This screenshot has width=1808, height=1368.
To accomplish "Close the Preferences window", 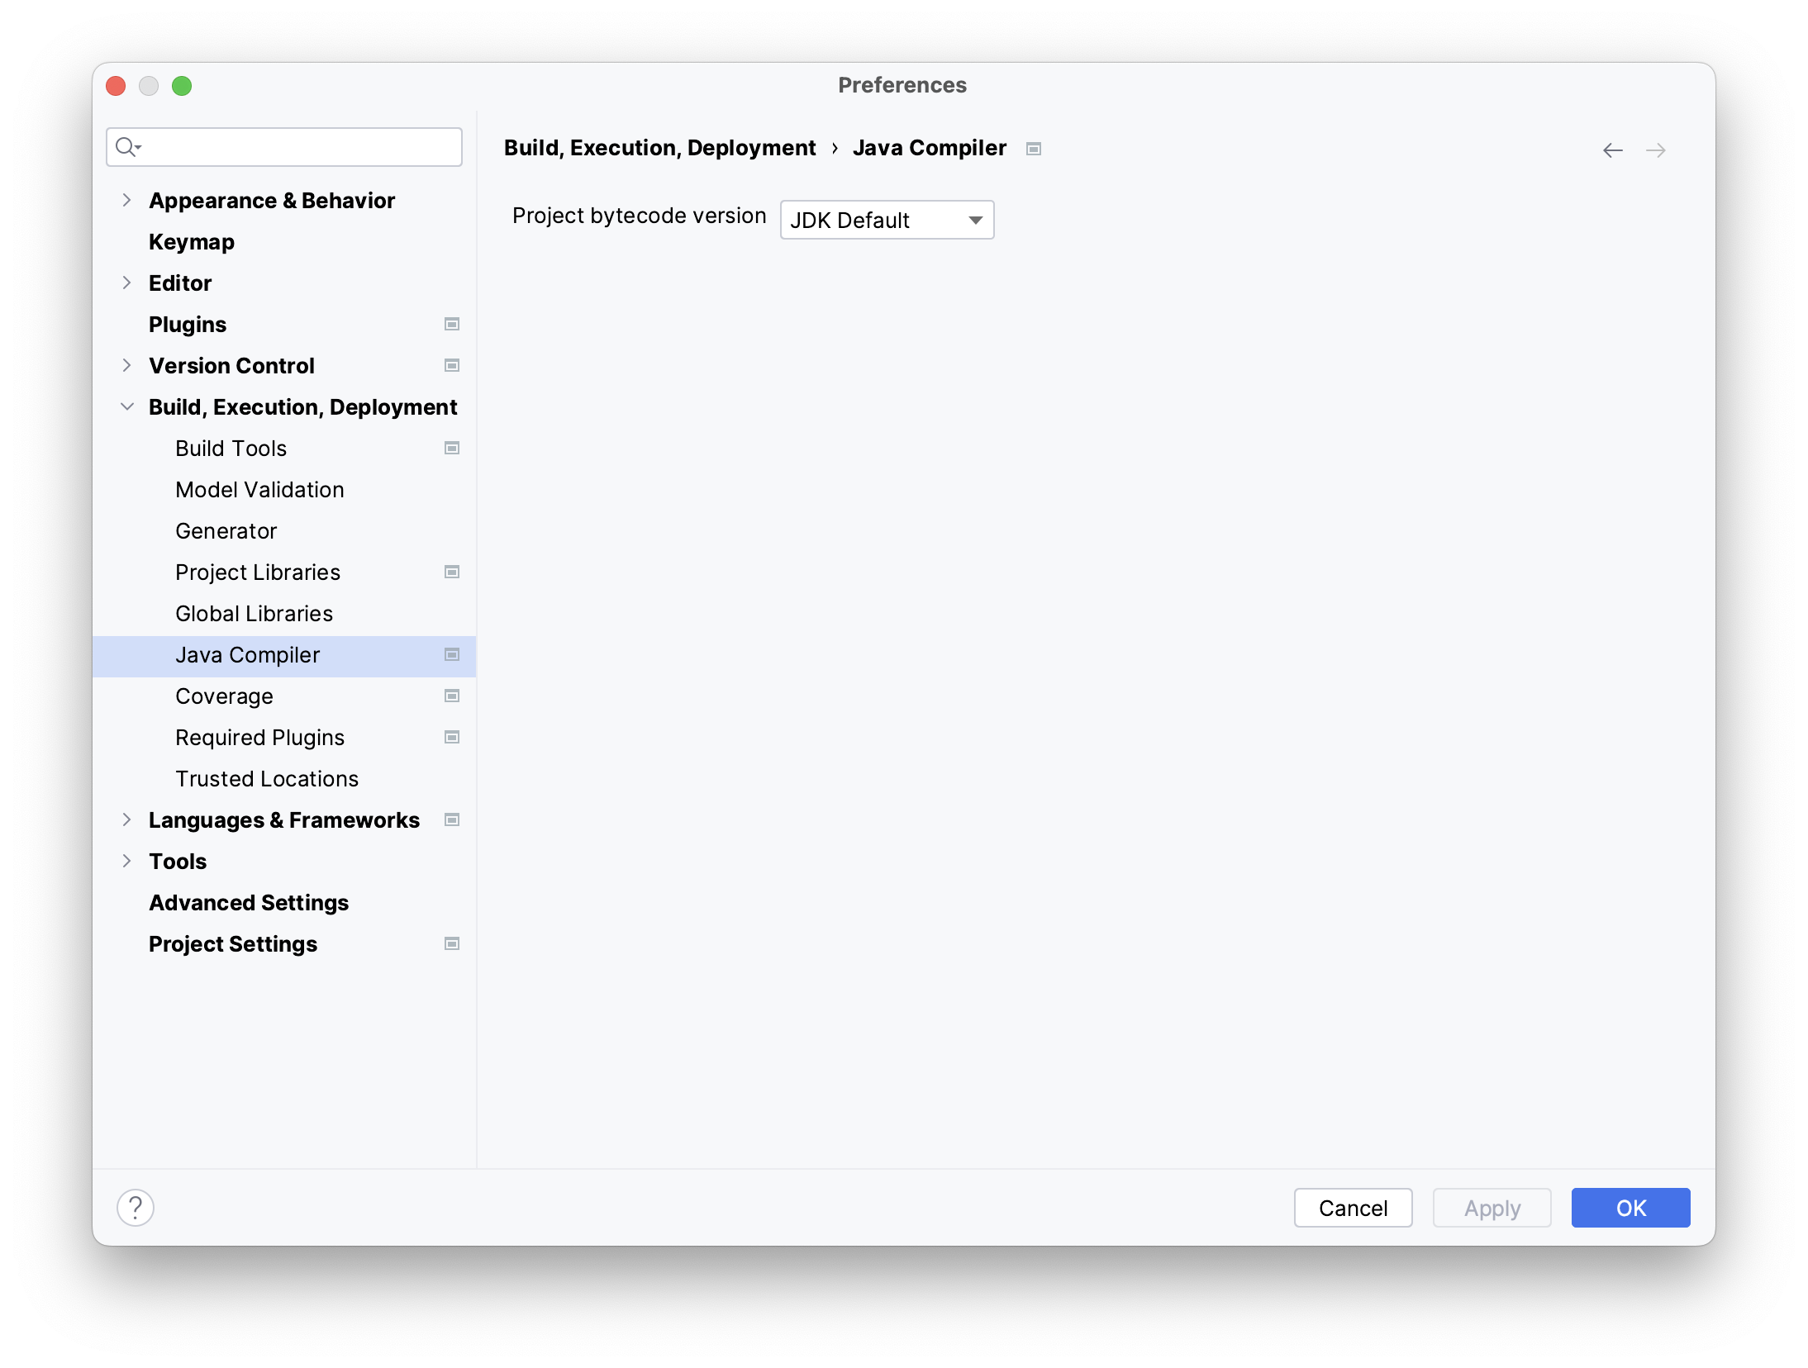I will [x=116, y=86].
